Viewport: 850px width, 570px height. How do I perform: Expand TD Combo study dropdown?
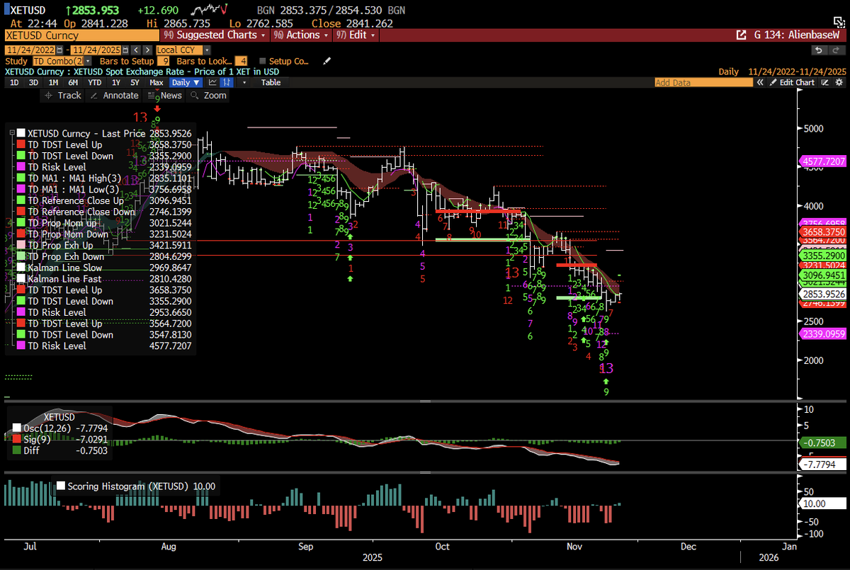click(88, 62)
